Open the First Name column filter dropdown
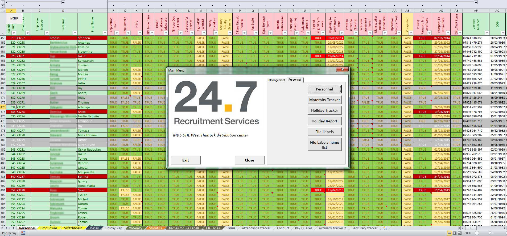 [x=105, y=33]
